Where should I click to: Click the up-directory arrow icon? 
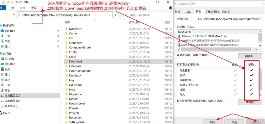[x=14, y=15]
